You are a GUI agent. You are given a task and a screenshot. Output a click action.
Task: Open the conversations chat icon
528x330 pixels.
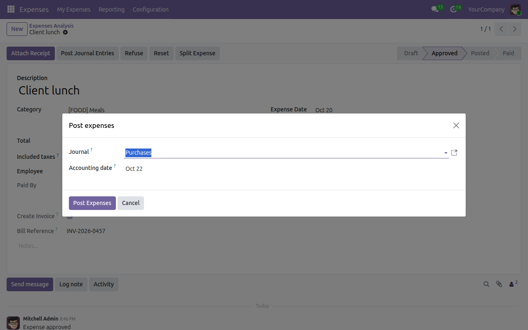[435, 9]
